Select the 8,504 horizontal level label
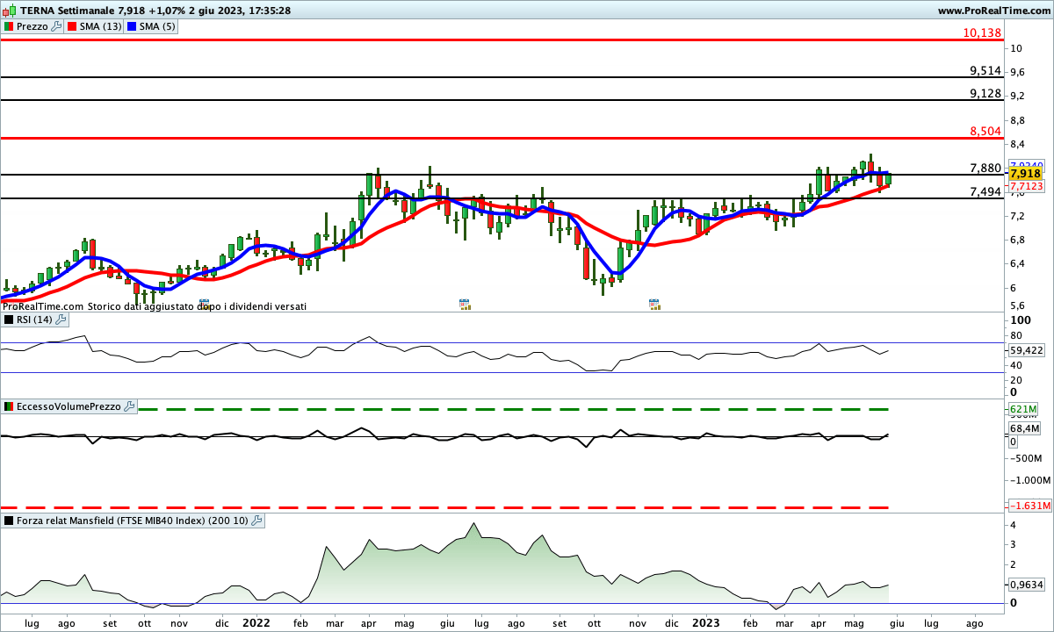Image resolution: width=1054 pixels, height=632 pixels. point(985,131)
